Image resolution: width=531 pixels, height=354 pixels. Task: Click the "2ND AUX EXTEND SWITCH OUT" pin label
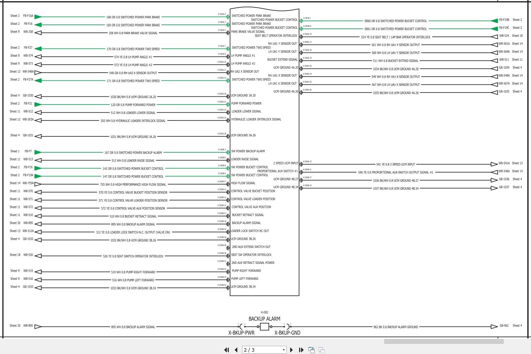click(x=251, y=247)
